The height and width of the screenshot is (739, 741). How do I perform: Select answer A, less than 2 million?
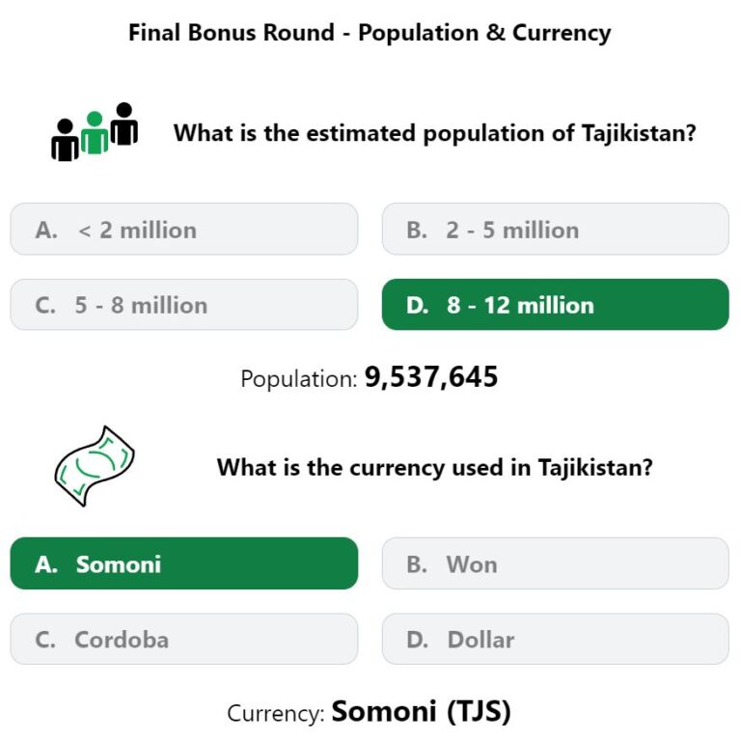[183, 230]
